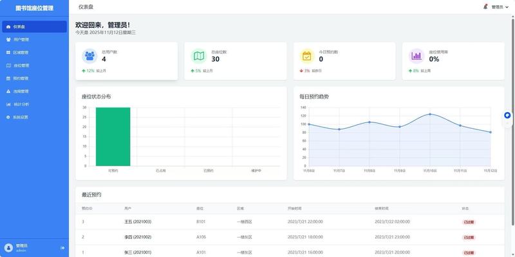515x257 pixels.
Task: Click the 总座位数 value 30
Action: coord(215,59)
